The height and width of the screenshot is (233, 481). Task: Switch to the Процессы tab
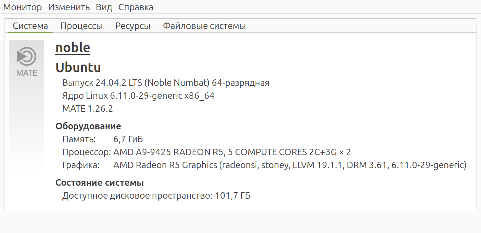(82, 26)
